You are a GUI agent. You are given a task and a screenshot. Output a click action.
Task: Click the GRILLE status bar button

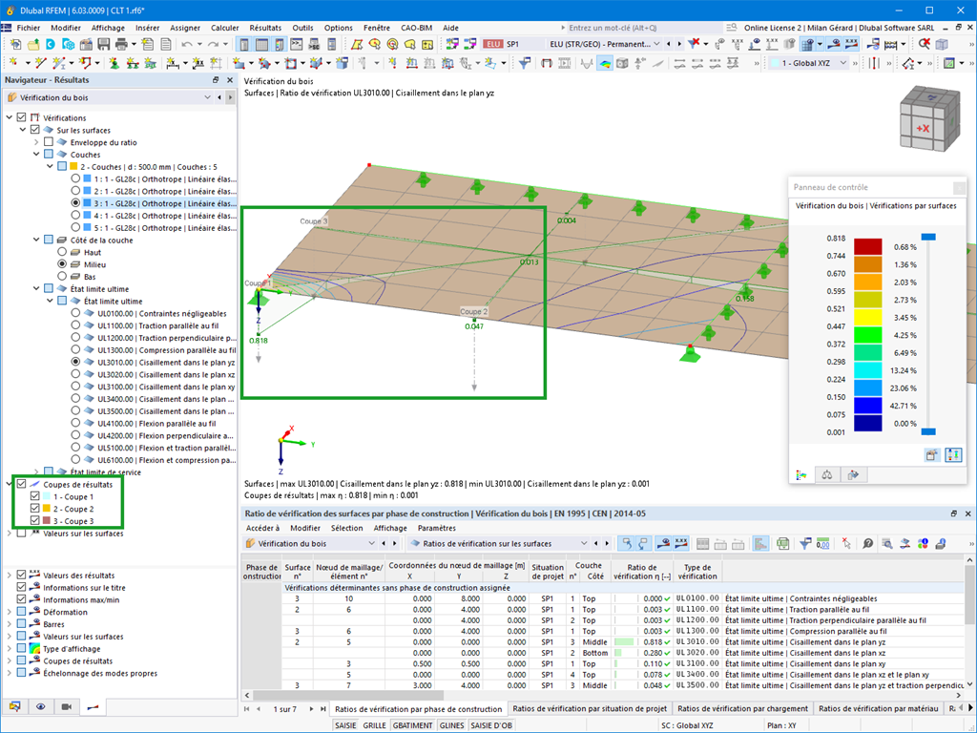(374, 725)
